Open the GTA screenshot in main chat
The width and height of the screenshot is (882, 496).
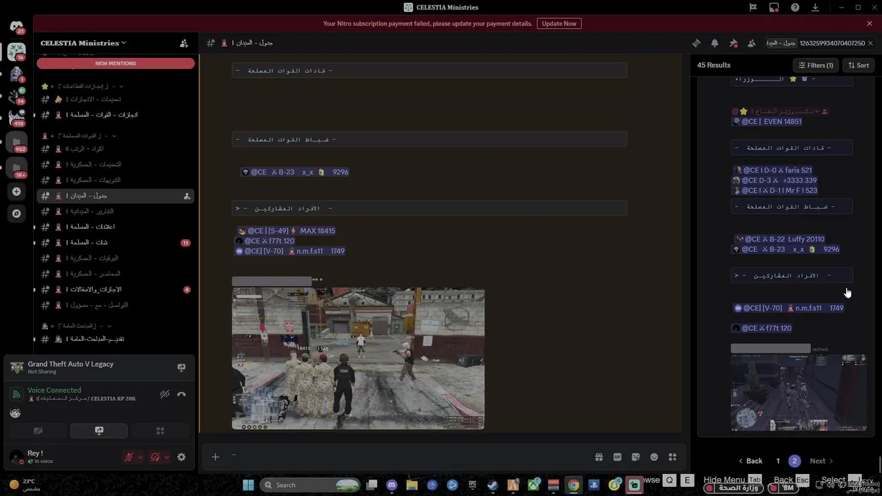358,359
